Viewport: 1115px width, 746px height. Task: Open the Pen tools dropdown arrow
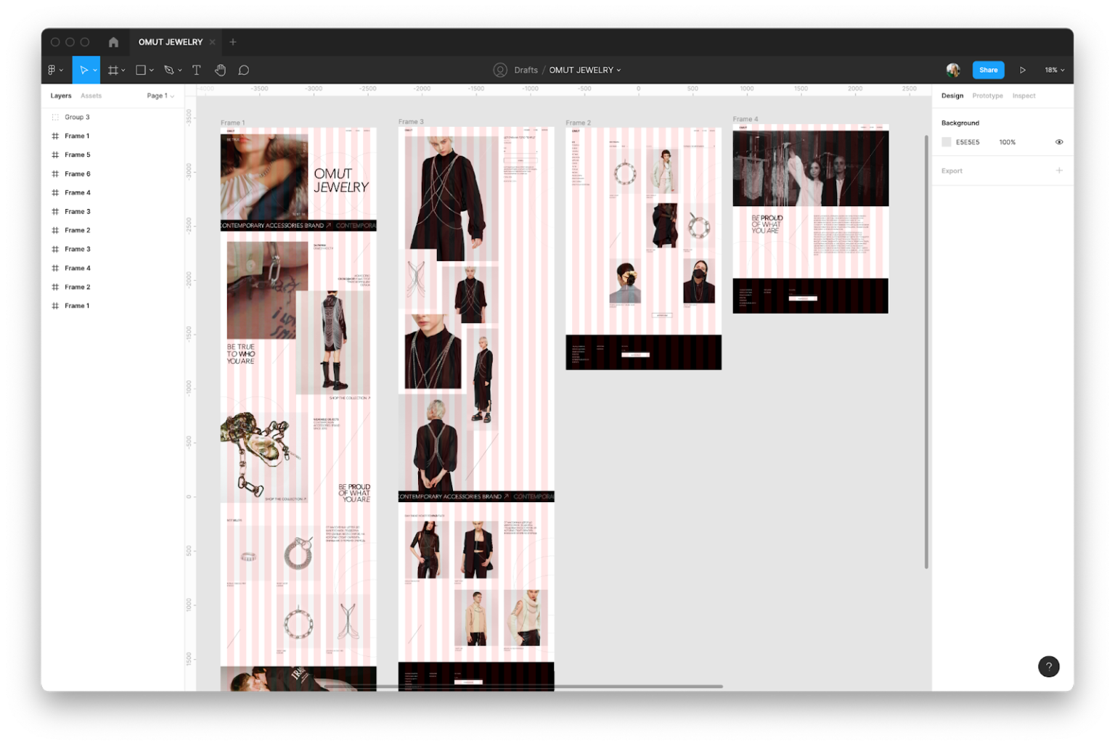click(180, 70)
